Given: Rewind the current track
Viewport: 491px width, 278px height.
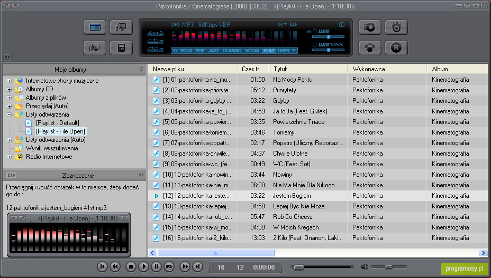Looking at the screenshot, I should coord(115,267).
